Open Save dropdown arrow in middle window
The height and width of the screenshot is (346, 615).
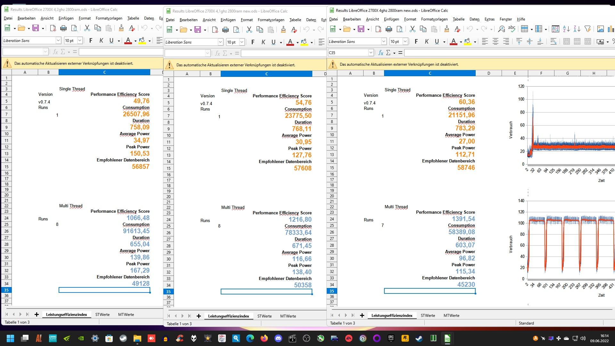point(205,30)
